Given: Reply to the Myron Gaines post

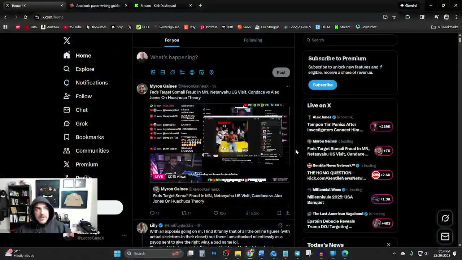Looking at the screenshot, I should (x=154, y=213).
